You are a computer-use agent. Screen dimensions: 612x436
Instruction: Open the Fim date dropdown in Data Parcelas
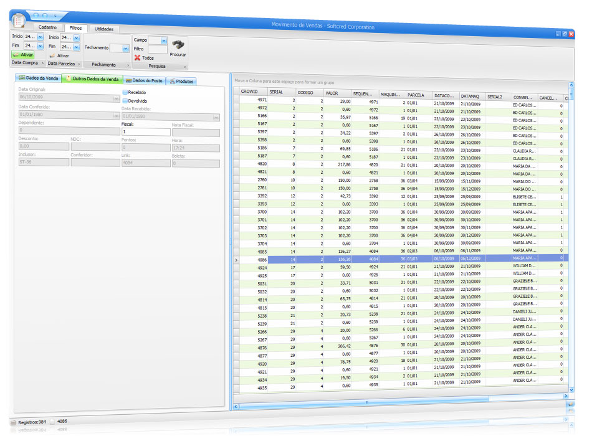tap(76, 47)
